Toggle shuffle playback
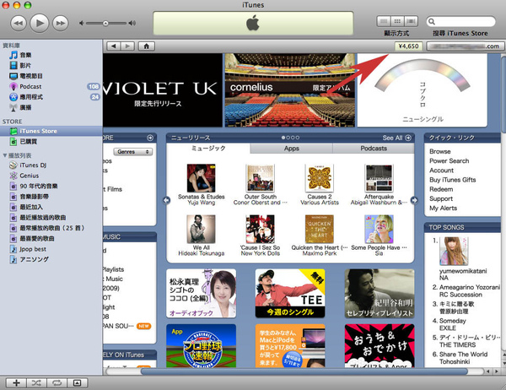Viewport: 506px width, 390px height. tap(36, 383)
